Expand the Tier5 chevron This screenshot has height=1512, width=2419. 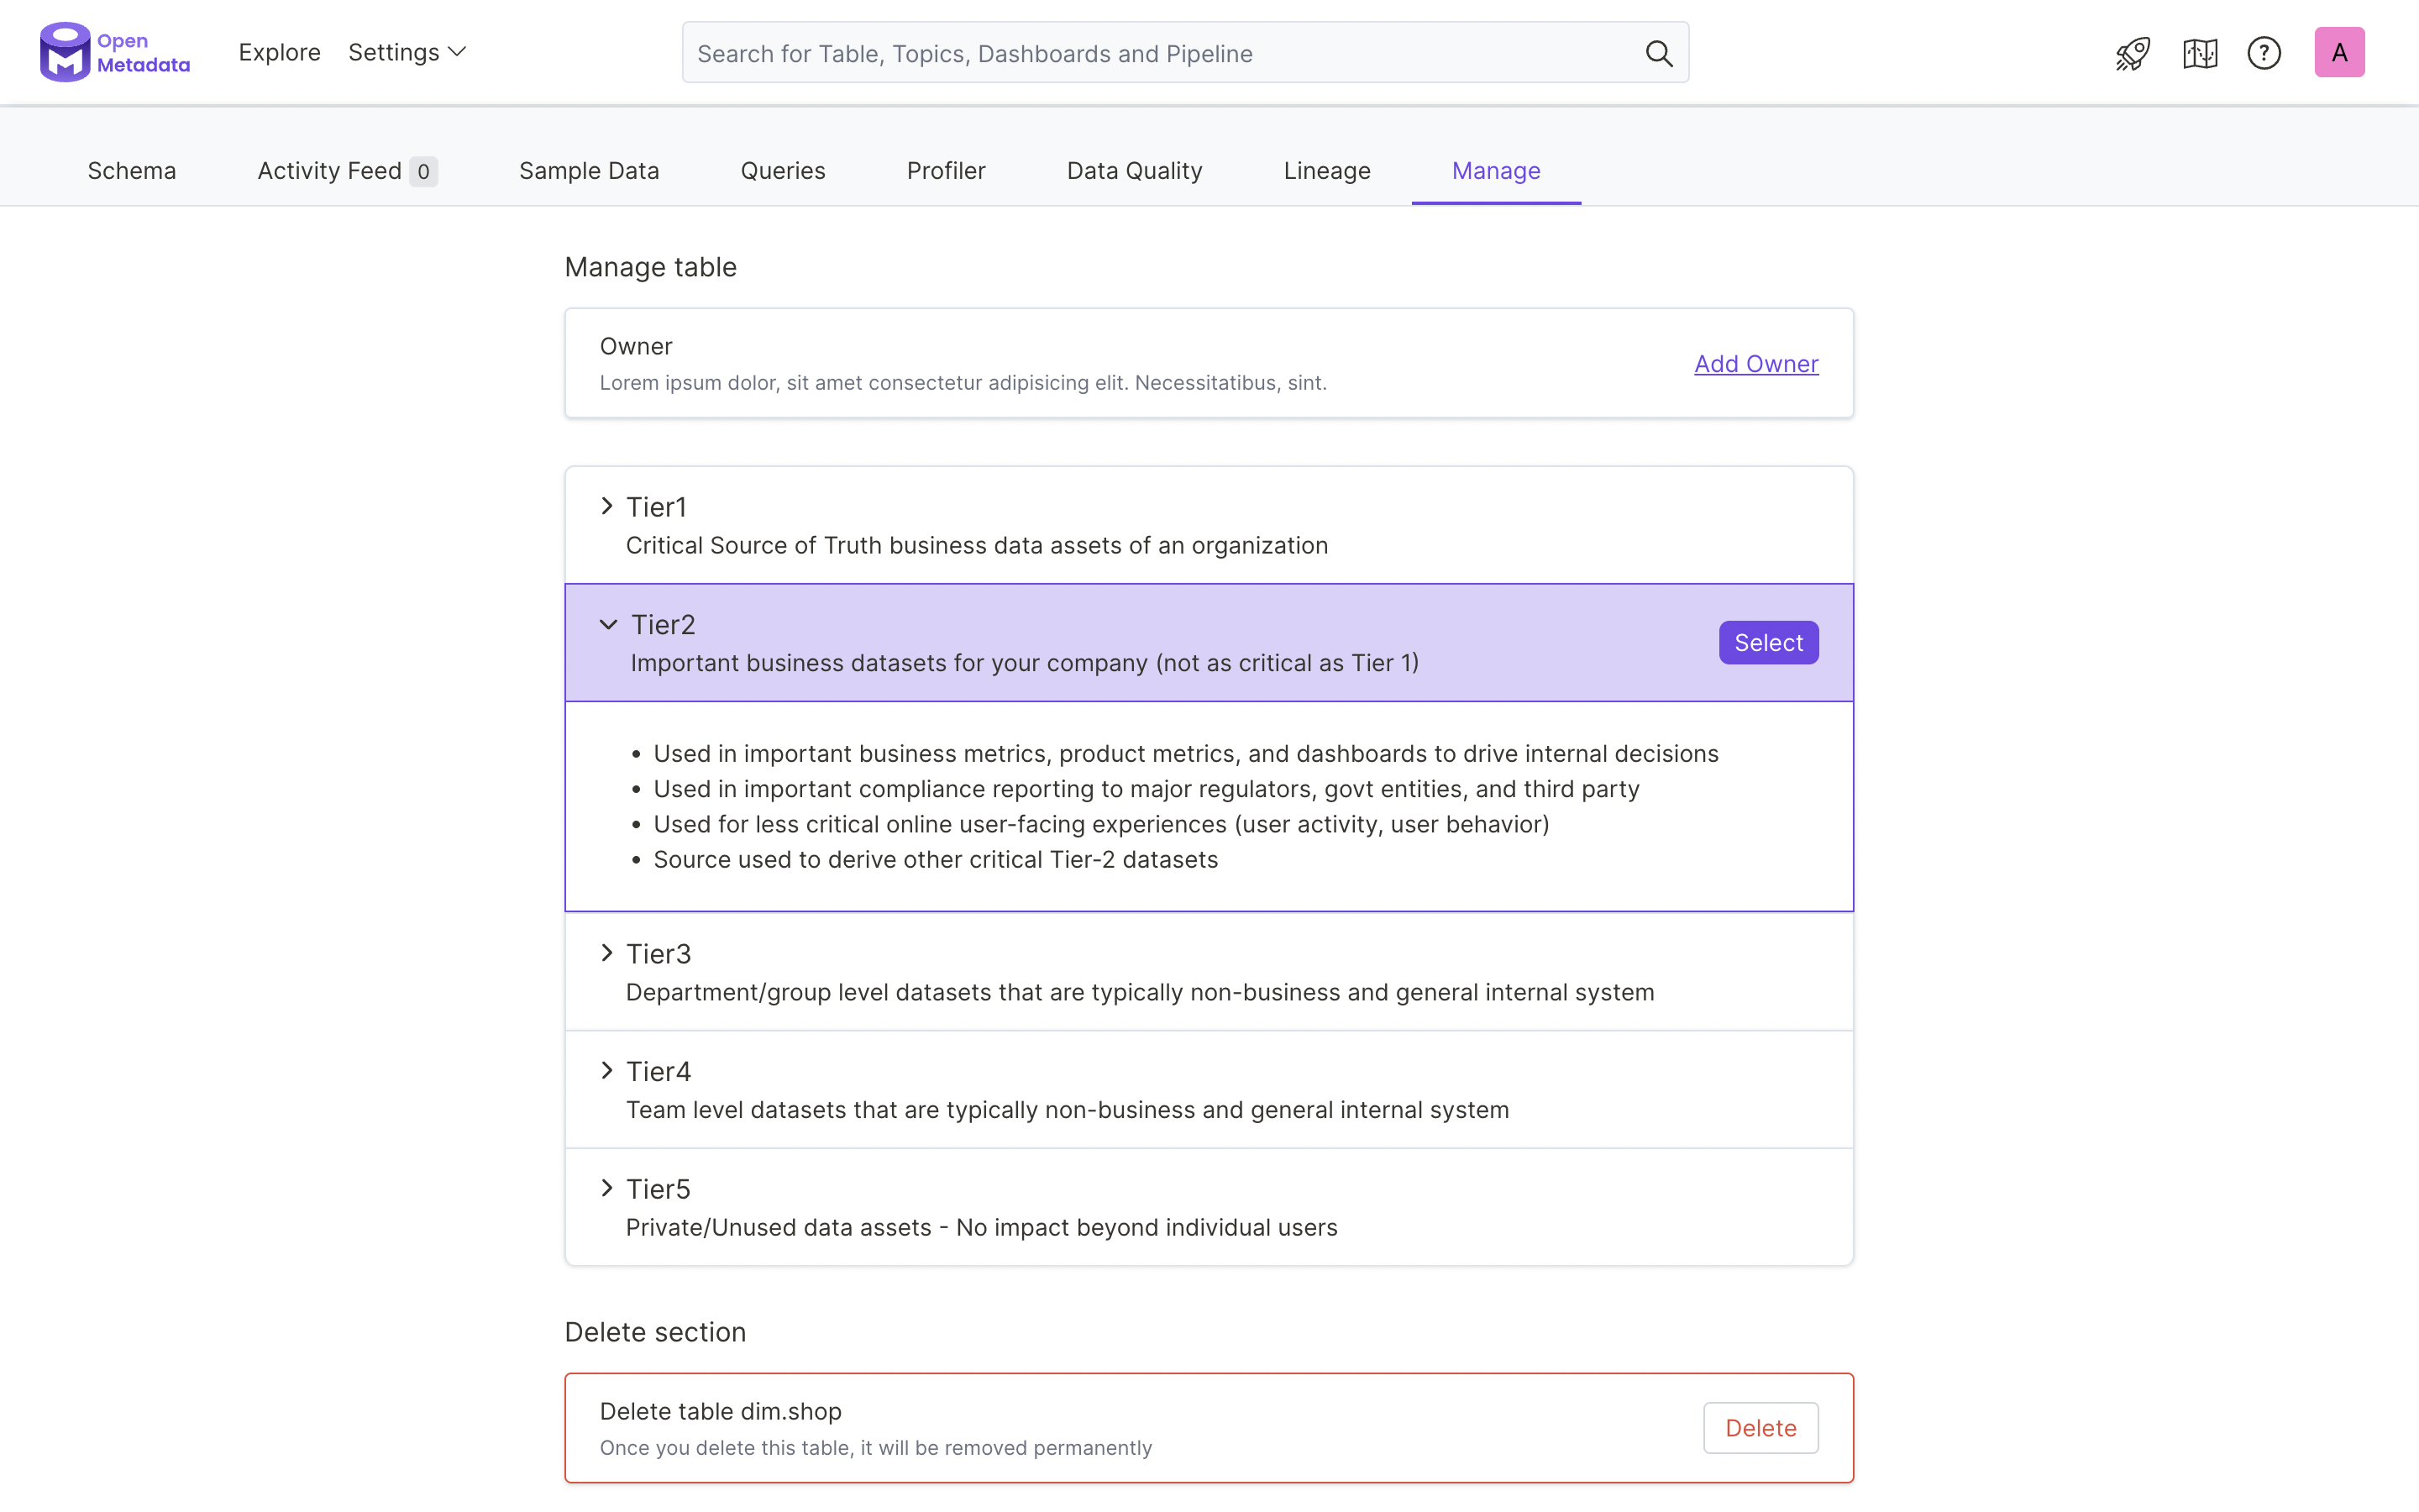pyautogui.click(x=606, y=1188)
